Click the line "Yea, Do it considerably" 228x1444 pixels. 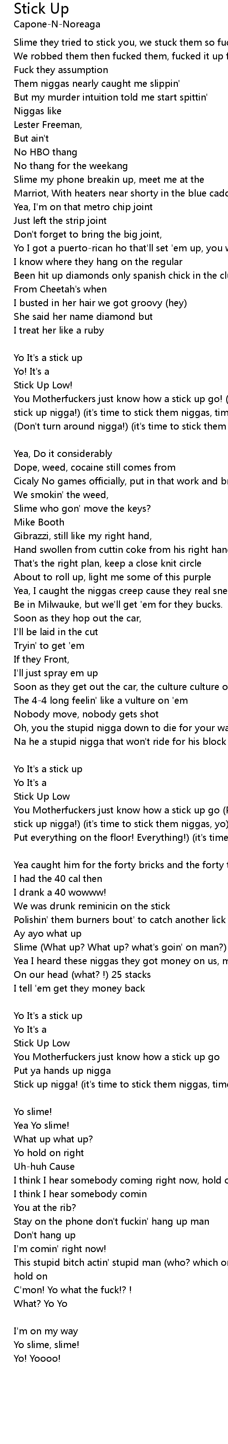(62, 453)
